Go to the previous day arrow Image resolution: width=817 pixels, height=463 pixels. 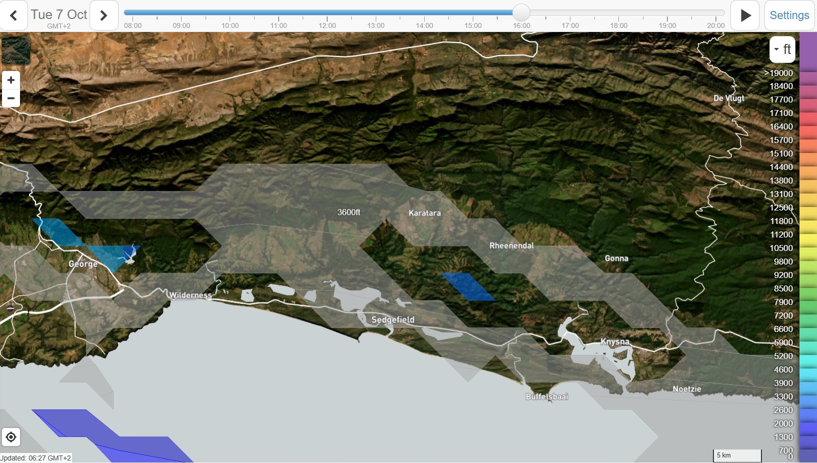coord(14,15)
